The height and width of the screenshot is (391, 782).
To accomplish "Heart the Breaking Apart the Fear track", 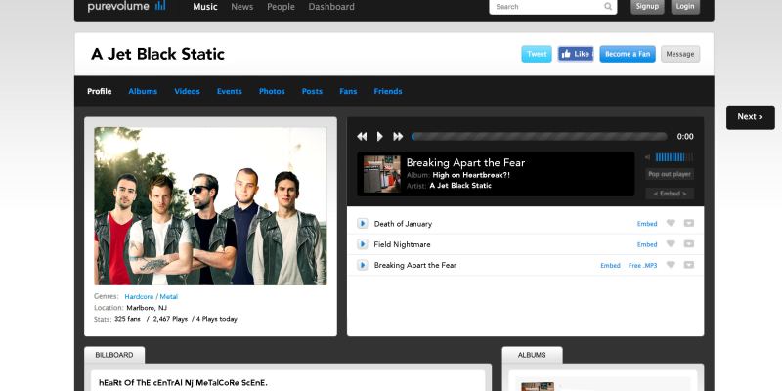I will point(671,265).
